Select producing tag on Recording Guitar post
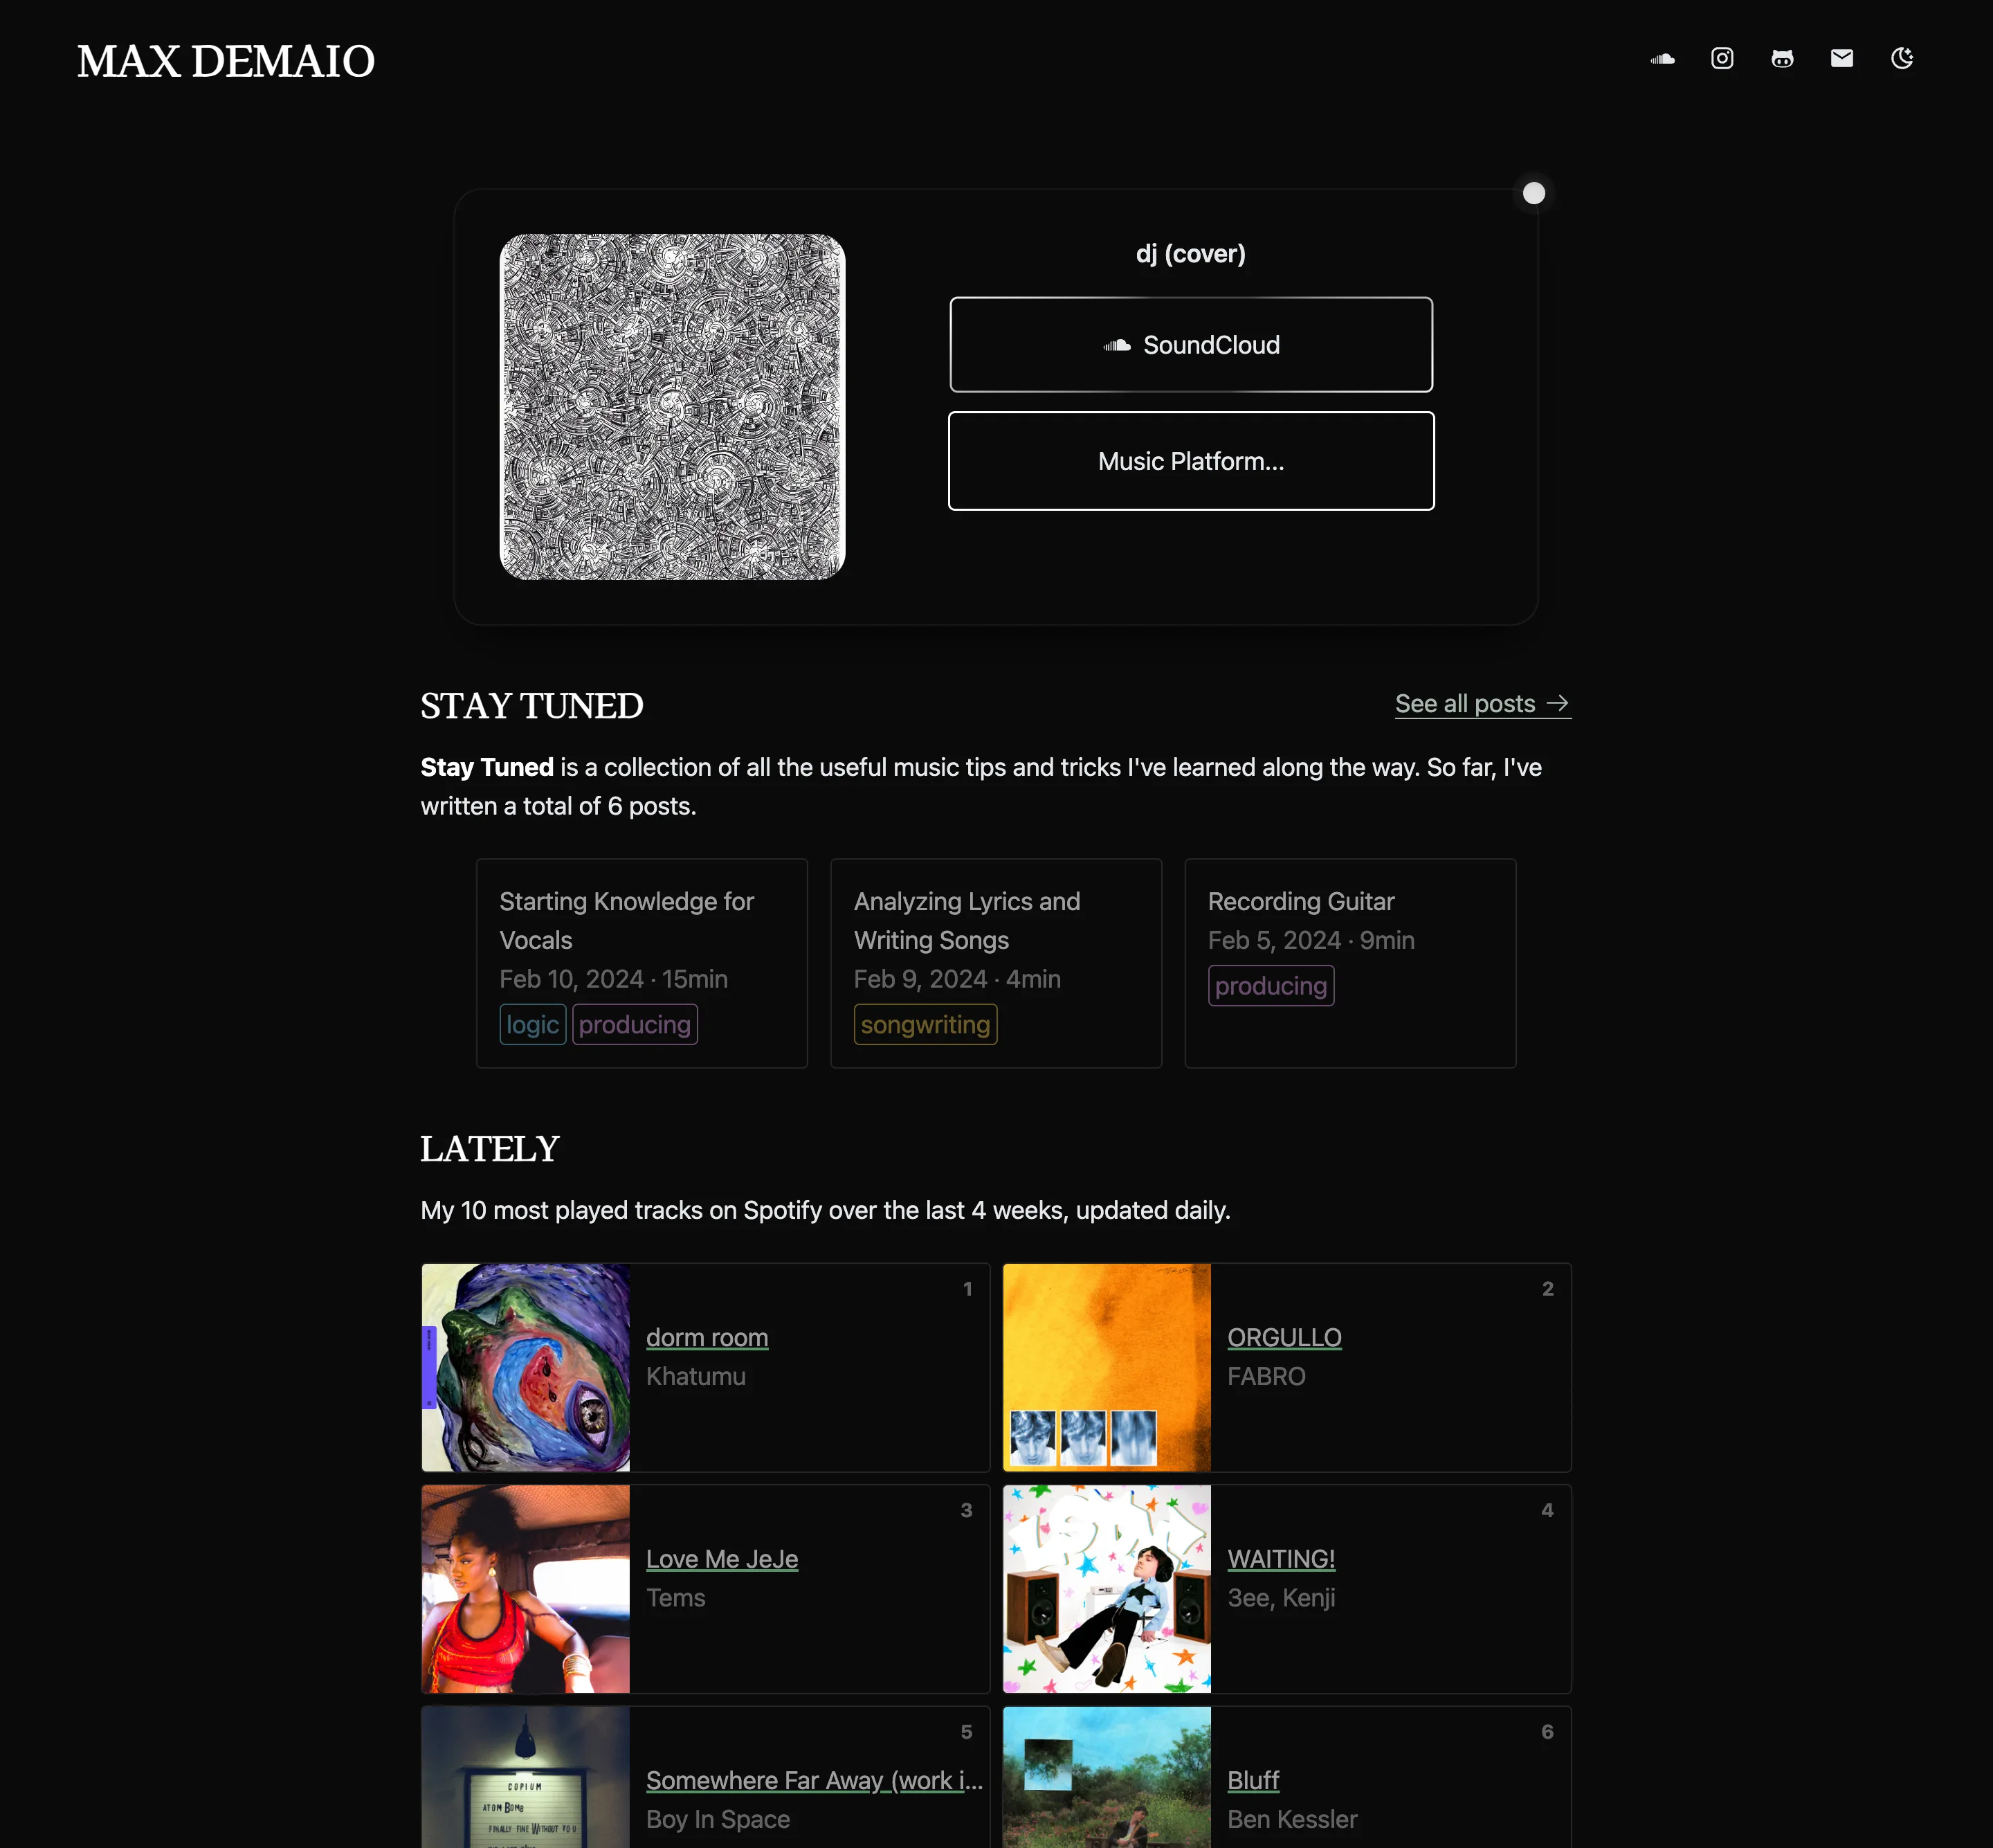 click(x=1271, y=985)
